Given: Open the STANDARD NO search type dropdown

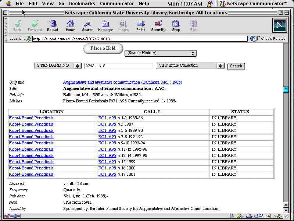Looking at the screenshot, I should [58, 66].
